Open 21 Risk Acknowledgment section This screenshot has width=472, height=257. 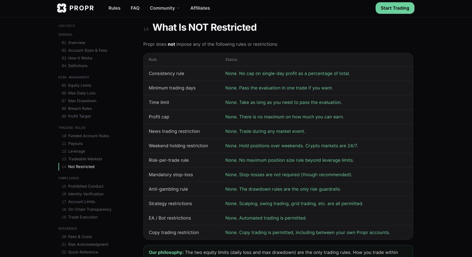coord(85,244)
